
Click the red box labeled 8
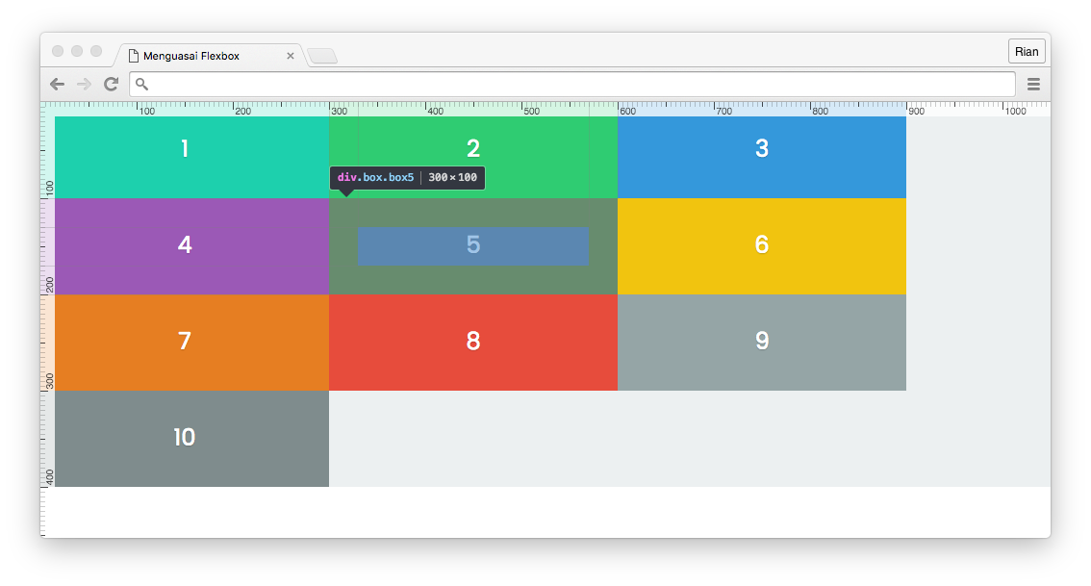(472, 342)
